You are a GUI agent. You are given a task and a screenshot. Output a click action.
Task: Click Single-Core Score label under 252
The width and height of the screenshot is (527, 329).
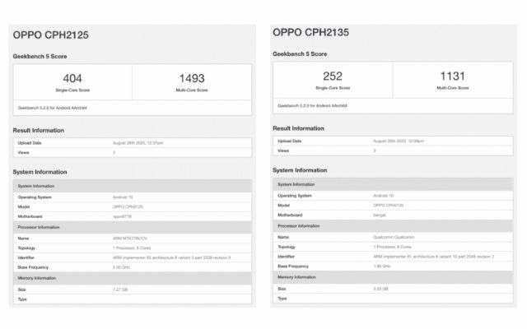pos(333,88)
